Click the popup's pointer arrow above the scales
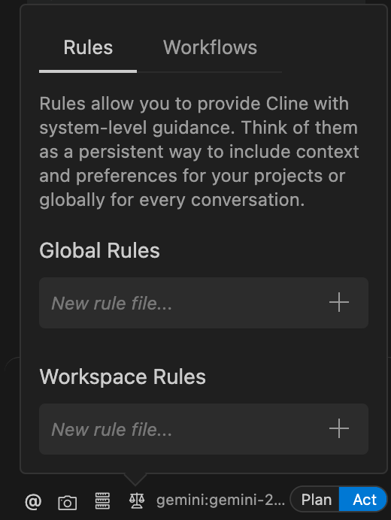391x520 pixels. 135,479
